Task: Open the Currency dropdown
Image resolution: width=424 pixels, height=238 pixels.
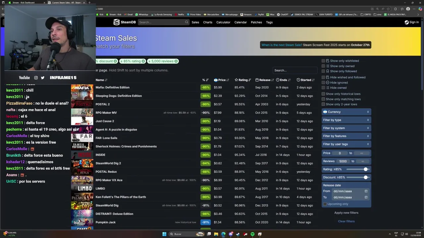Action: pyautogui.click(x=346, y=112)
